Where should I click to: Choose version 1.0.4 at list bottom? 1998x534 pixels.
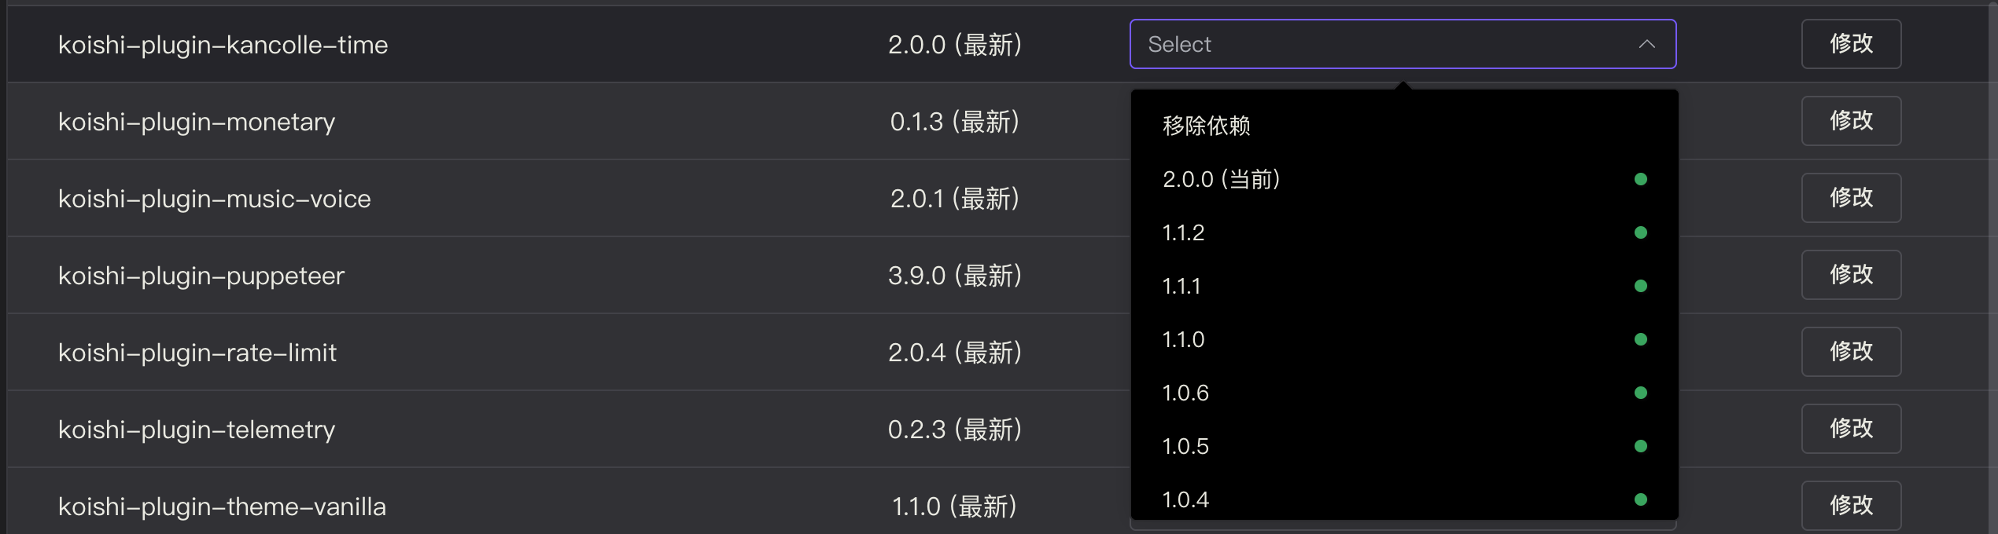pyautogui.click(x=1404, y=498)
